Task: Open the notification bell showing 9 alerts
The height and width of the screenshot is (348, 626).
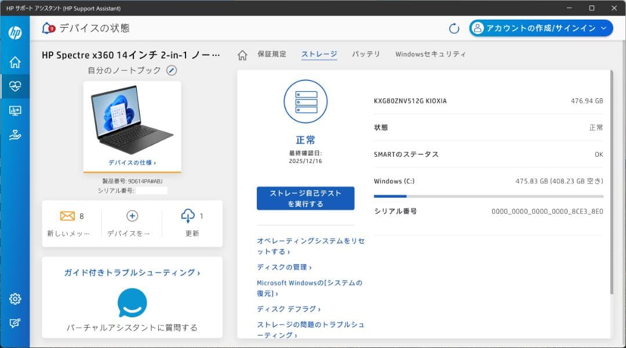Action: (x=48, y=27)
